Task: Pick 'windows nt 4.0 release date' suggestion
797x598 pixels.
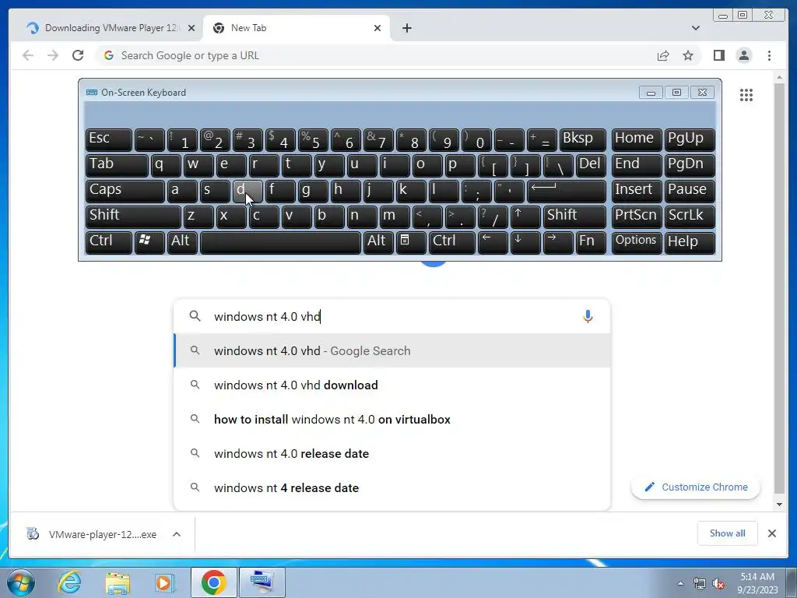Action: (391, 454)
